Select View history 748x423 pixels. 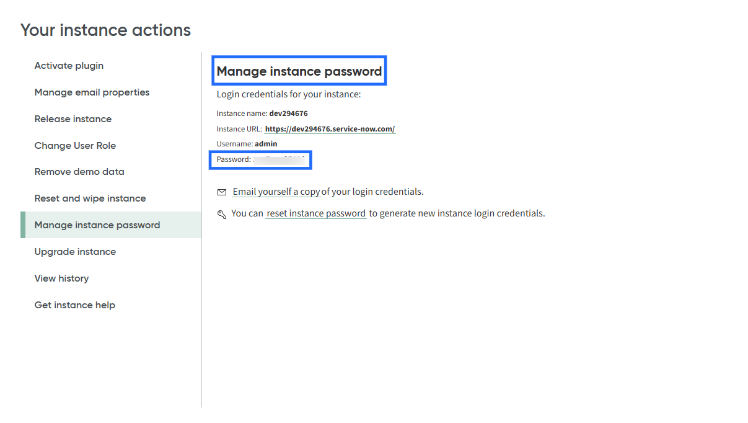[x=61, y=278]
